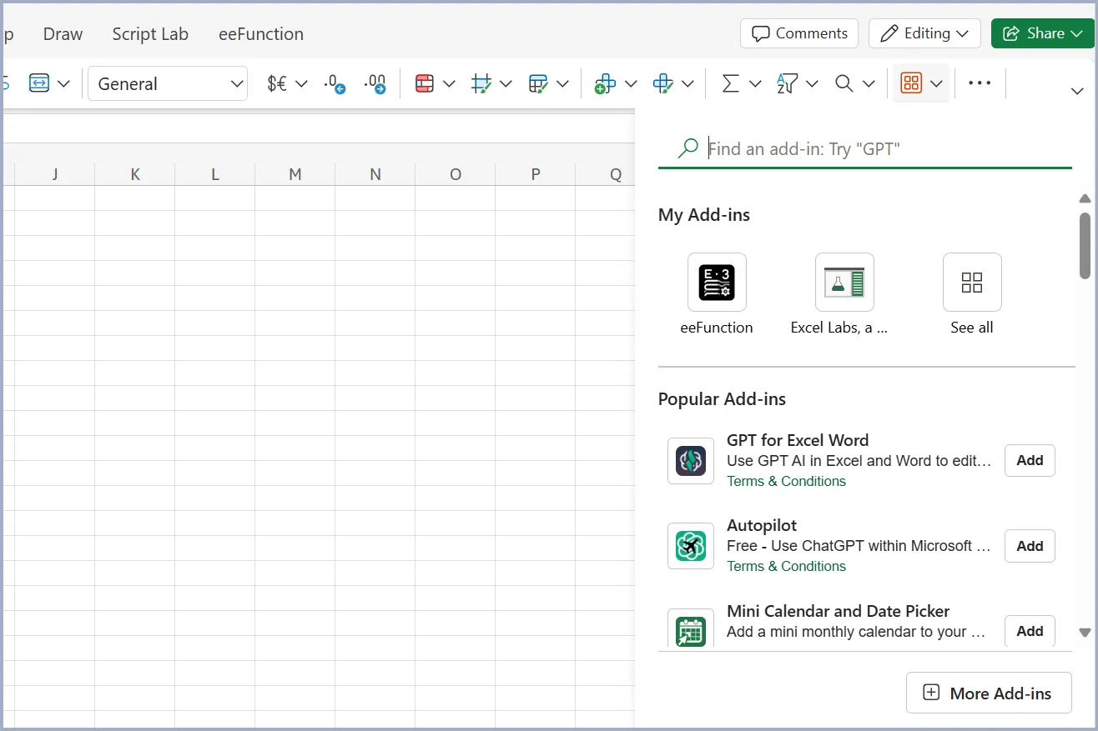This screenshot has width=1098, height=731.
Task: Add the GPT for Excel Word add-in
Action: coord(1029,460)
